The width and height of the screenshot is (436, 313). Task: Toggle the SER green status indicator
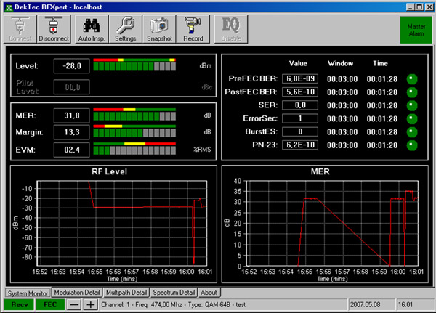coord(412,105)
